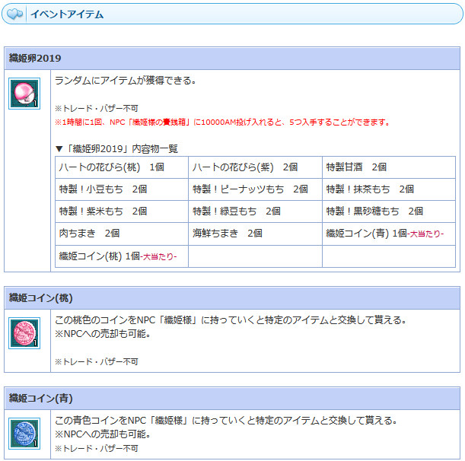Click トレード・バザー不可 note under 織姫コイン(青)
This screenshot has height=461, width=465.
coord(97,448)
